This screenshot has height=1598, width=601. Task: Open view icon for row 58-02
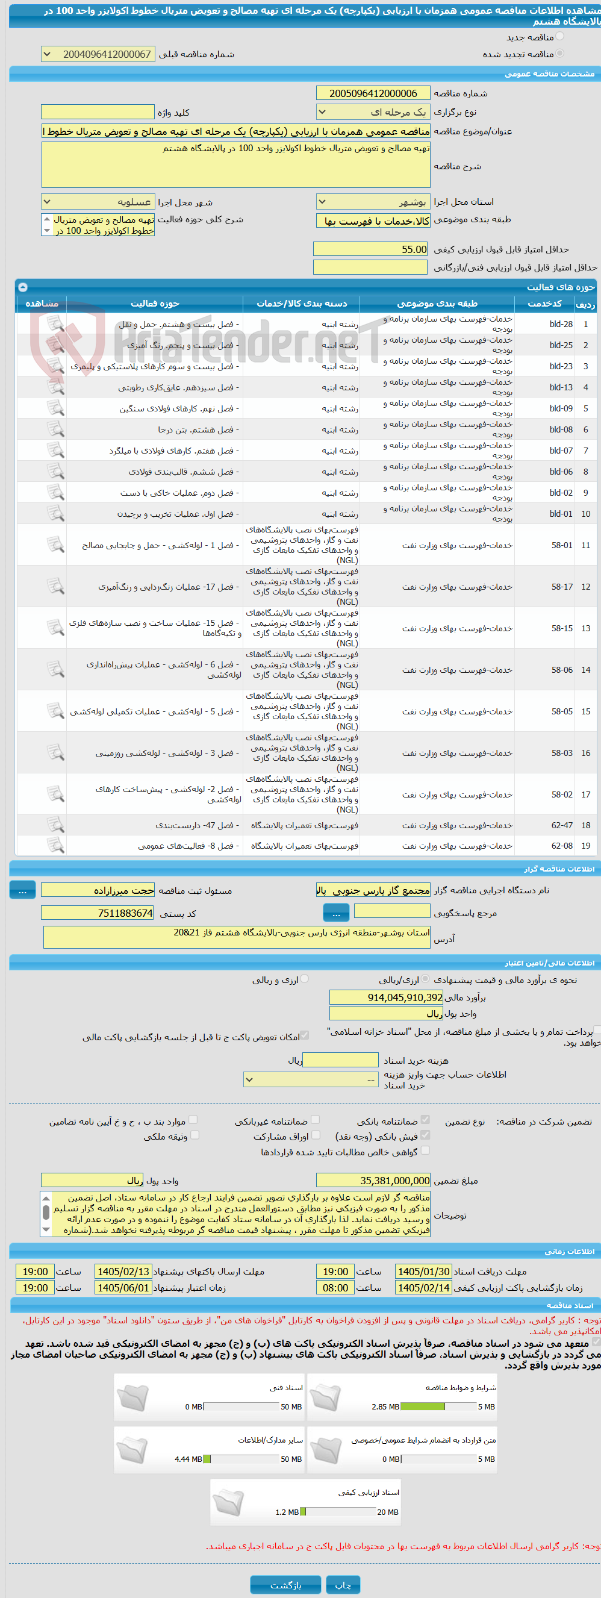tap(56, 794)
